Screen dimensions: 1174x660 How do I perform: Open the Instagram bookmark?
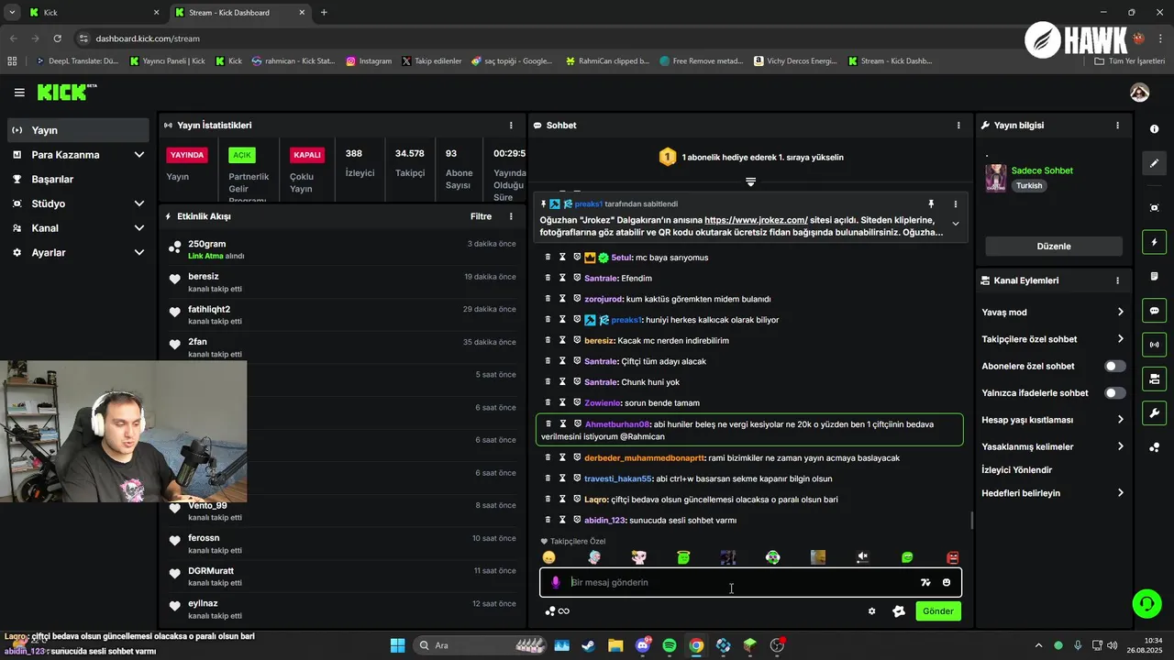(369, 61)
